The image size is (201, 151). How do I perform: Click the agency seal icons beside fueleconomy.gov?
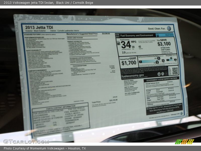(x=163, y=74)
